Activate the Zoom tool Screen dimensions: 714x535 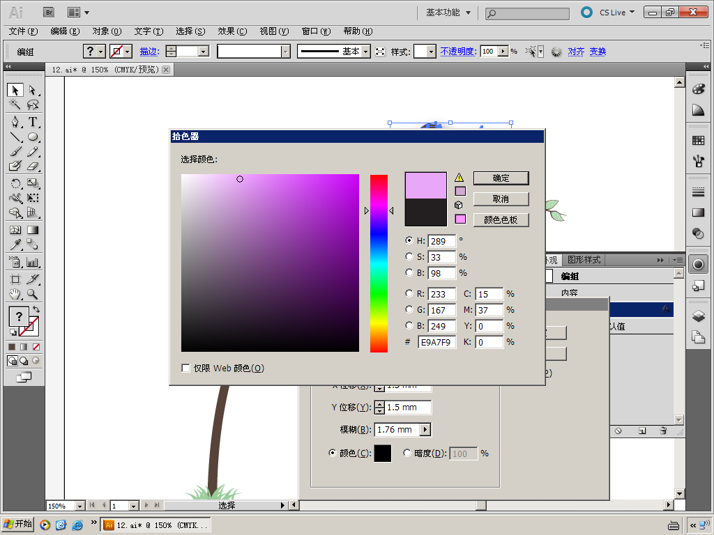coord(33,295)
